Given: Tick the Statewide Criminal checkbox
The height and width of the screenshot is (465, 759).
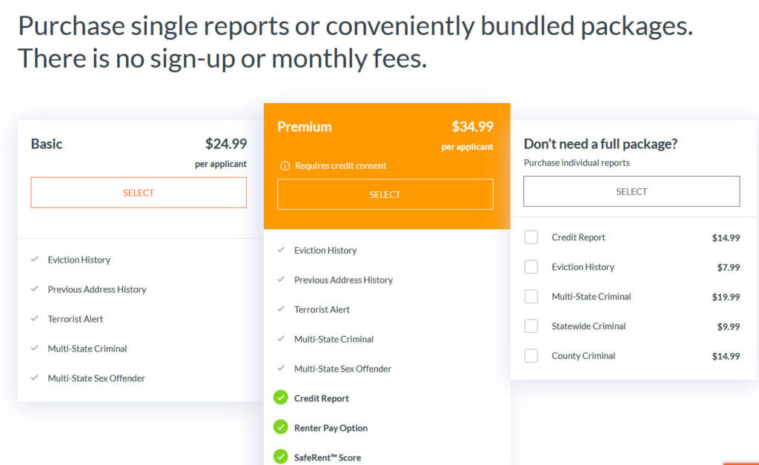Looking at the screenshot, I should pos(531,326).
